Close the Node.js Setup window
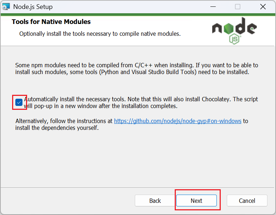Image resolution: width=276 pixels, height=215 pixels. click(263, 7)
